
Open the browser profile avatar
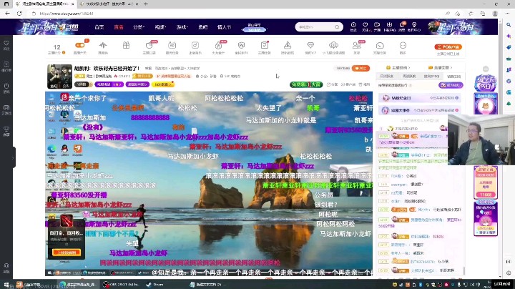(495, 14)
